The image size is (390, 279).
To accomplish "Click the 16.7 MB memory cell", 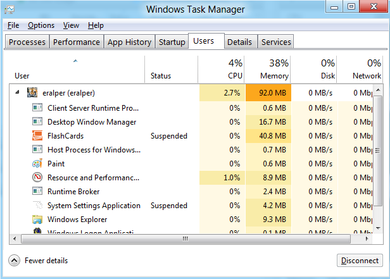I will click(x=268, y=121).
